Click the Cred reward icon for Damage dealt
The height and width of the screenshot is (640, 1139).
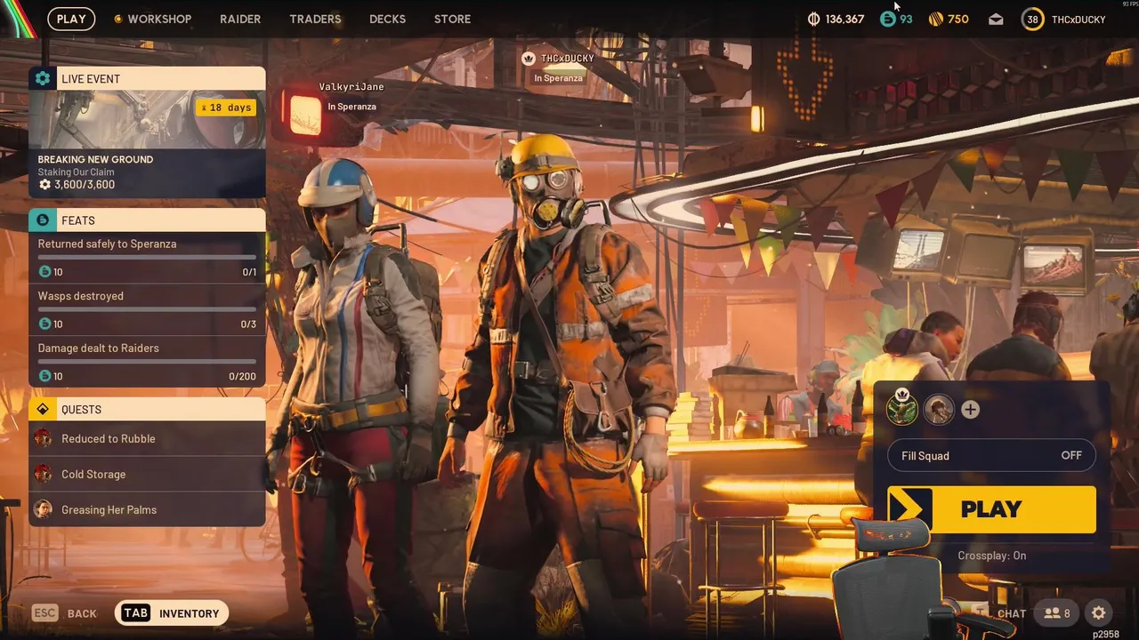pyautogui.click(x=44, y=376)
